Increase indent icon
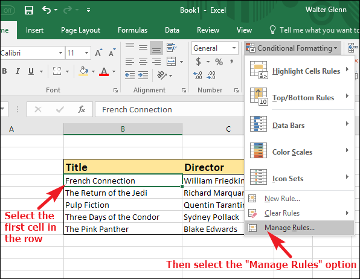Viewport: 360px width, 279px height. tap(143, 75)
